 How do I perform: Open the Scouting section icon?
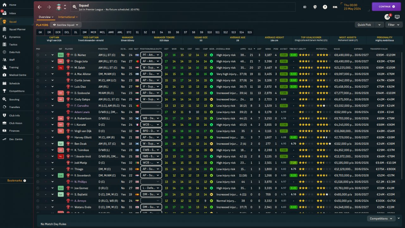coord(4,99)
